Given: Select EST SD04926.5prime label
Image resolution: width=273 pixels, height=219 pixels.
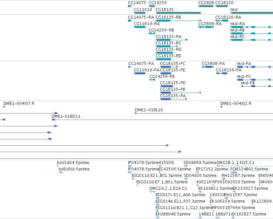Looking at the screenshot, I should coord(200,176).
